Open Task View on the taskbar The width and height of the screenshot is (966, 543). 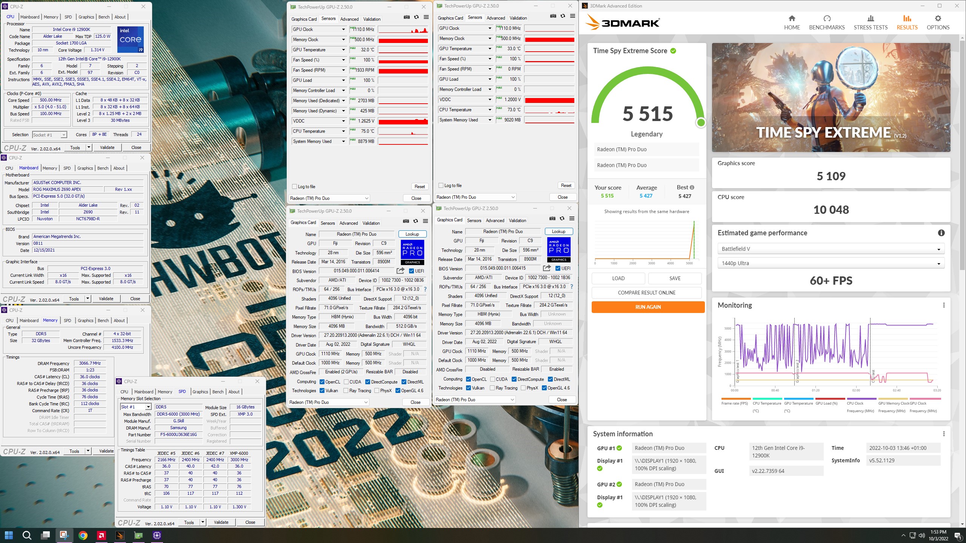click(x=46, y=535)
